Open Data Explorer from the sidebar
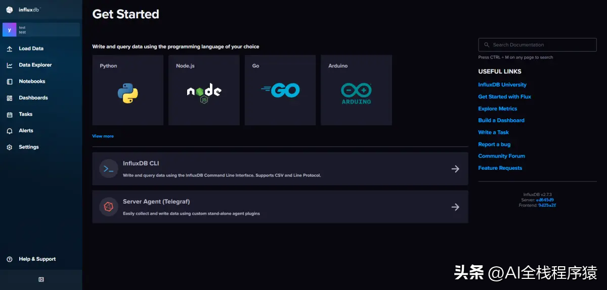This screenshot has height=290, width=607. (x=35, y=65)
